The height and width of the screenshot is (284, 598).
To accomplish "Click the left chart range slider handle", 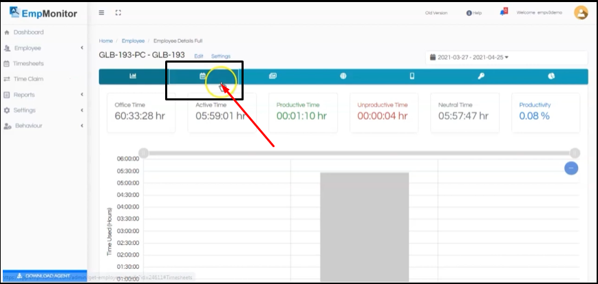I will (143, 153).
